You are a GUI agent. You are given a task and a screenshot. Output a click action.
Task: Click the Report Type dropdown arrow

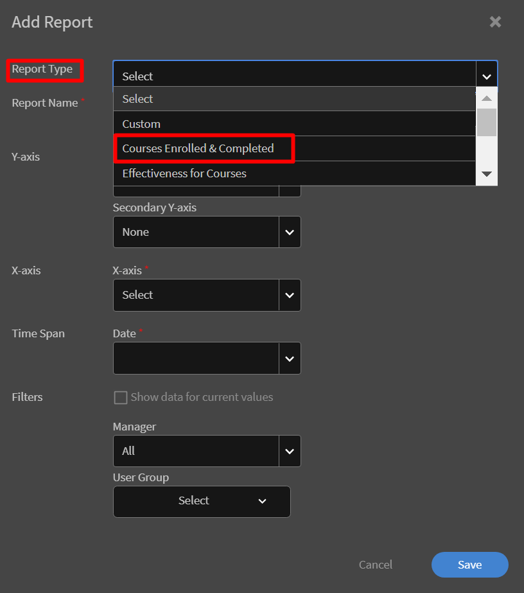[486, 76]
